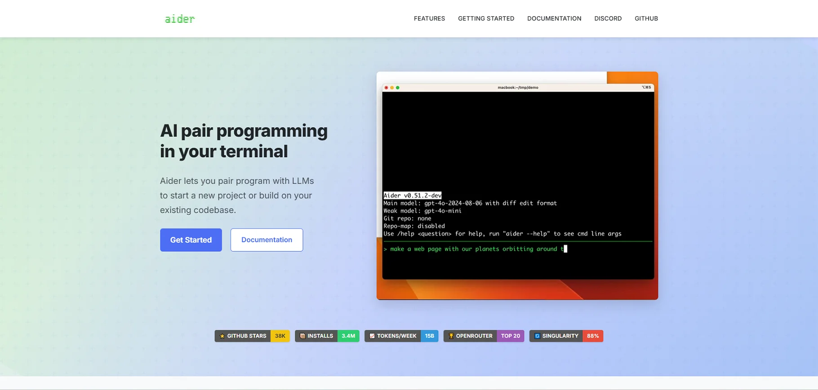Image resolution: width=818 pixels, height=390 pixels.
Task: Open the Getting Started nav link
Action: [x=486, y=18]
